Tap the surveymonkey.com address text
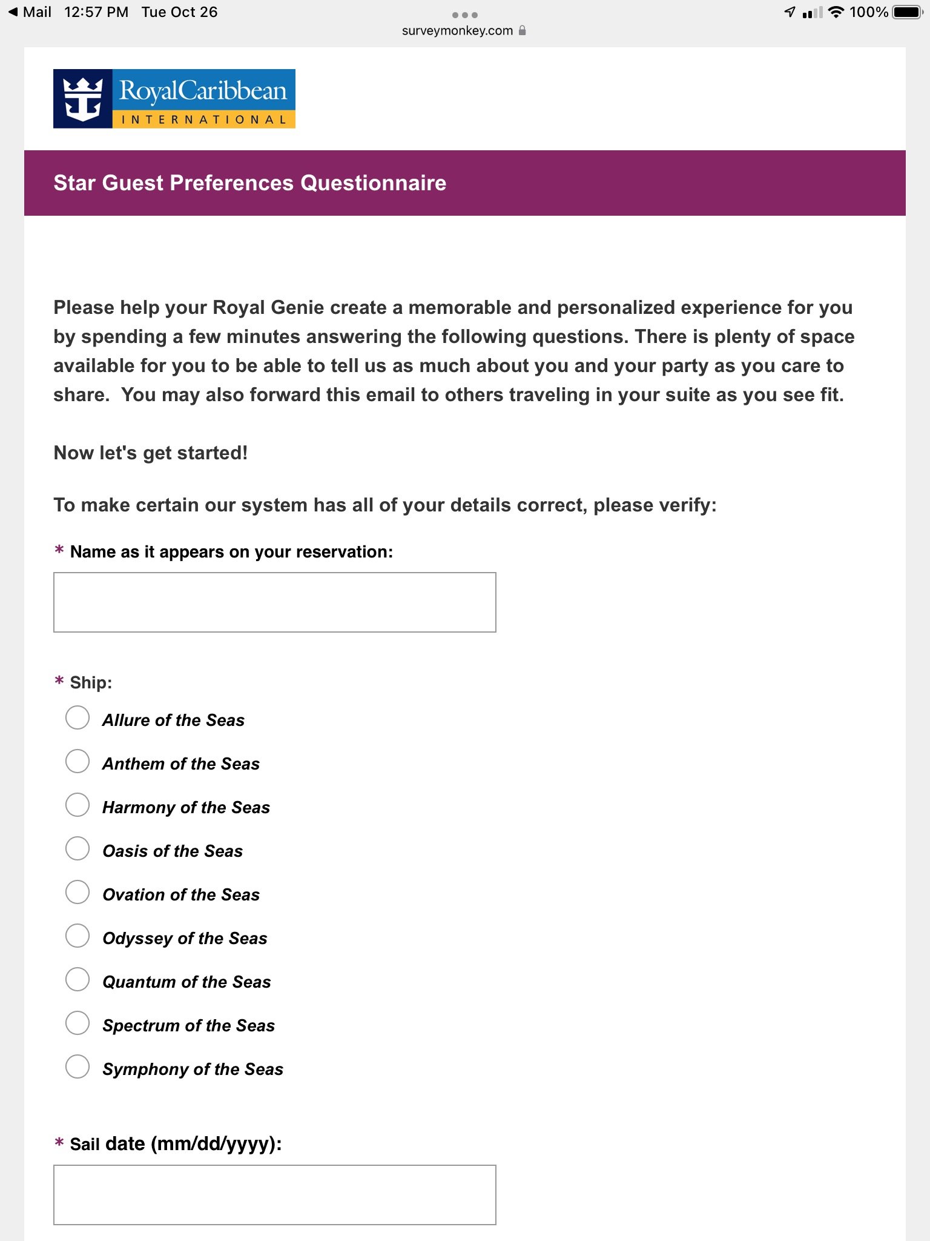Image resolution: width=930 pixels, height=1241 pixels. click(x=457, y=31)
